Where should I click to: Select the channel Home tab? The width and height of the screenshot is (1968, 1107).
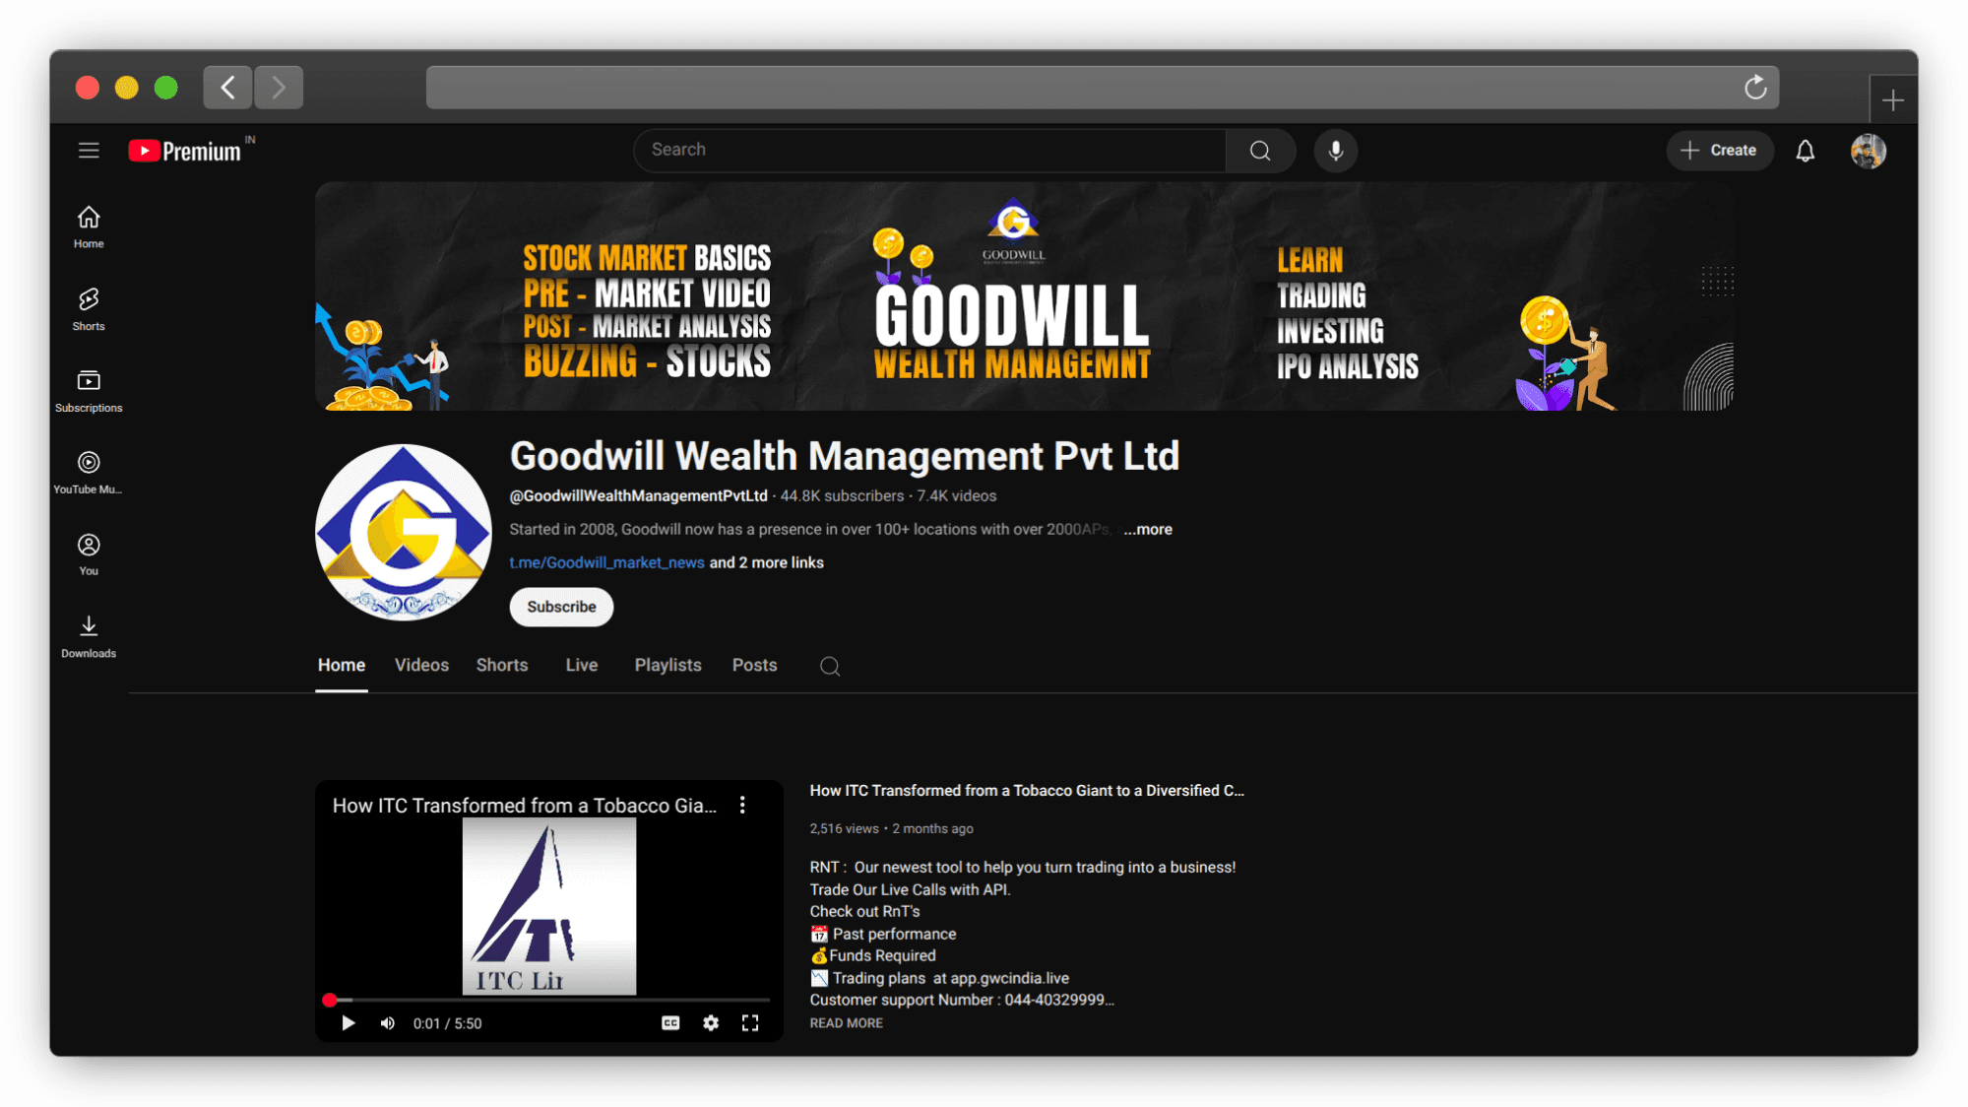[342, 666]
